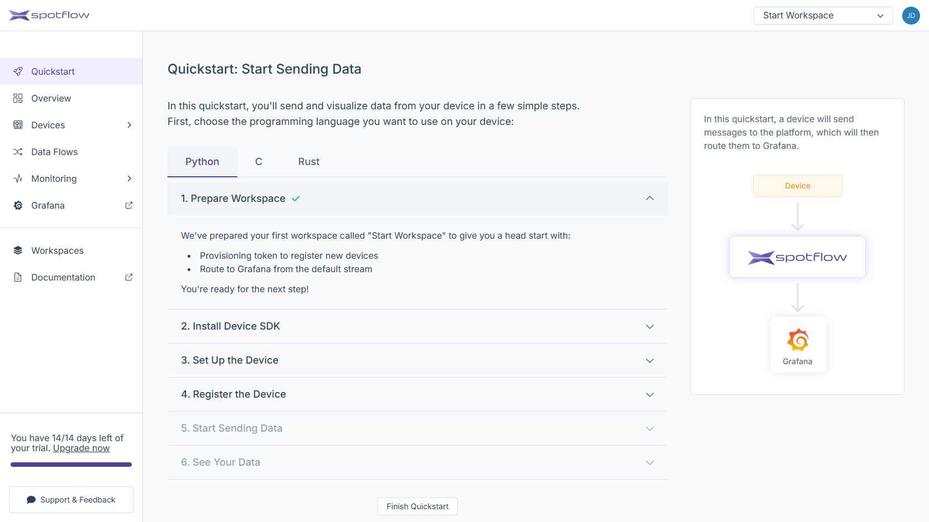Expand the Monitoring submenu chevron
The image size is (929, 522).
130,178
